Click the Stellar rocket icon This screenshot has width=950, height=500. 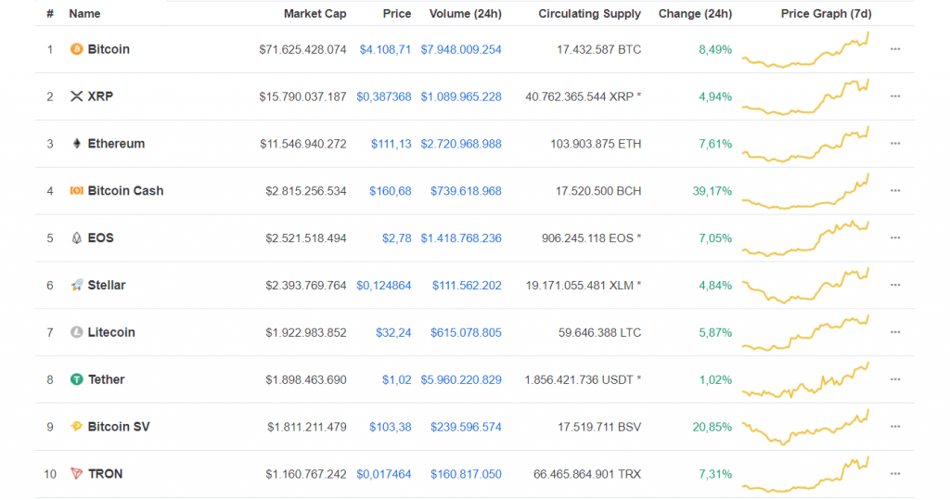tap(76, 286)
